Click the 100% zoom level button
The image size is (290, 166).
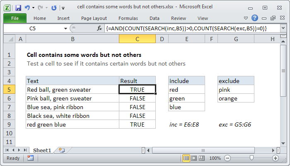click(x=215, y=158)
